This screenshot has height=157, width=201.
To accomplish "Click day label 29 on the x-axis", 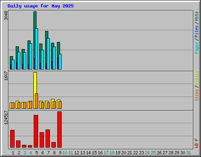I will [x=177, y=153].
